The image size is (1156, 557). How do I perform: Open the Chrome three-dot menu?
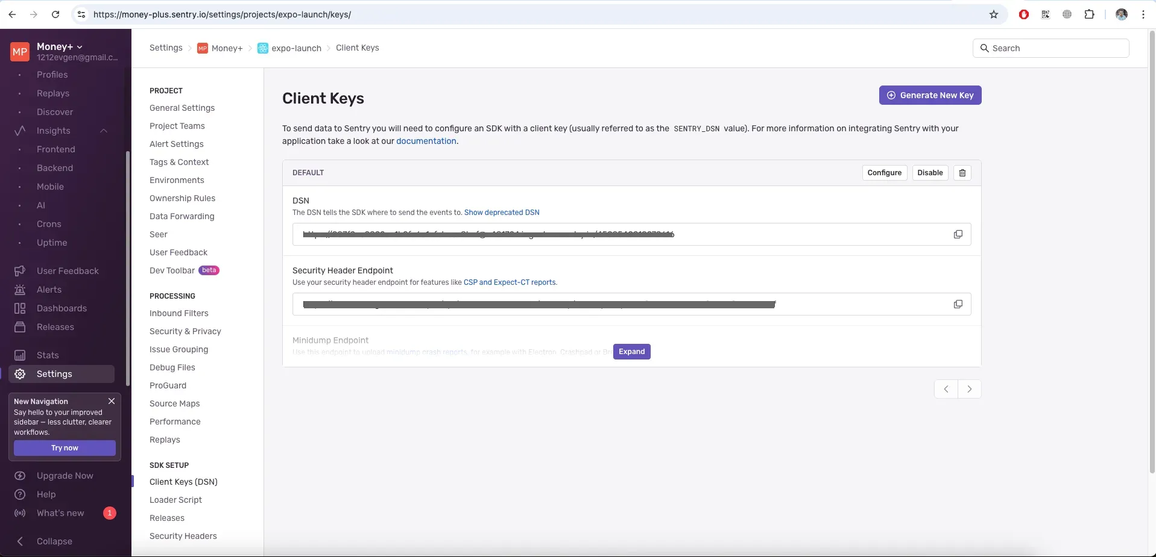[x=1143, y=14]
